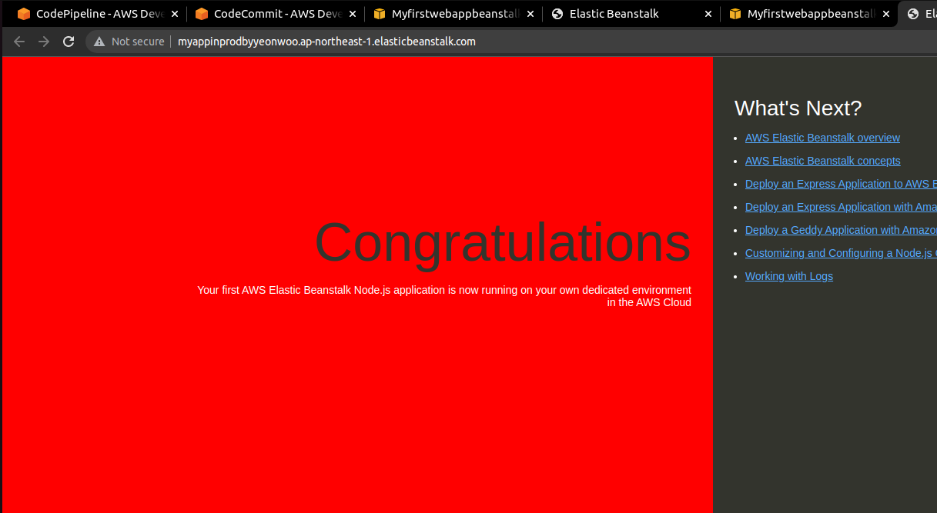Open the first Myfirstwebappbeanstalk tab

(453, 14)
